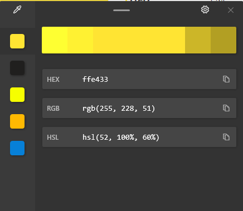
Task: Pick the lightest yellow shade in the bar
Action: [55, 40]
